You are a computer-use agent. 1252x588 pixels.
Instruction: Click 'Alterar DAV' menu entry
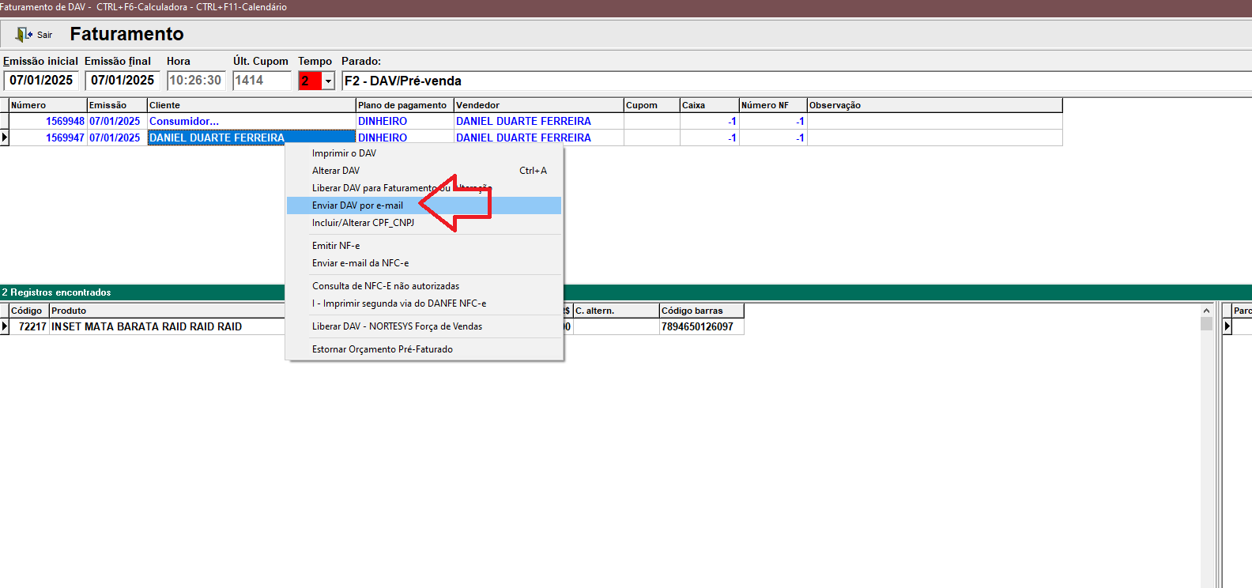(336, 171)
